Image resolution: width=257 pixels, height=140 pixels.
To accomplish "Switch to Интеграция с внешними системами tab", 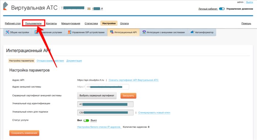I will click(x=164, y=32).
